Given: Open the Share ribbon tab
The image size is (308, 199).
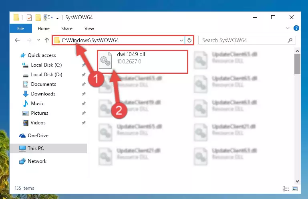Looking at the screenshot, I should point(67,28).
